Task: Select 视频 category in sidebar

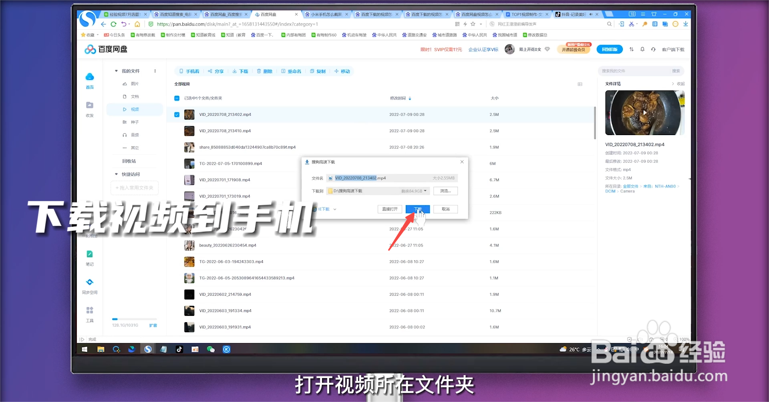Action: 135,109
